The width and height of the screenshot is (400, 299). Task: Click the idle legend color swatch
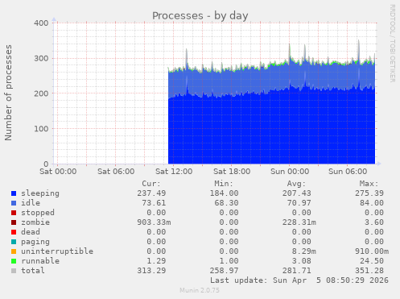14,203
